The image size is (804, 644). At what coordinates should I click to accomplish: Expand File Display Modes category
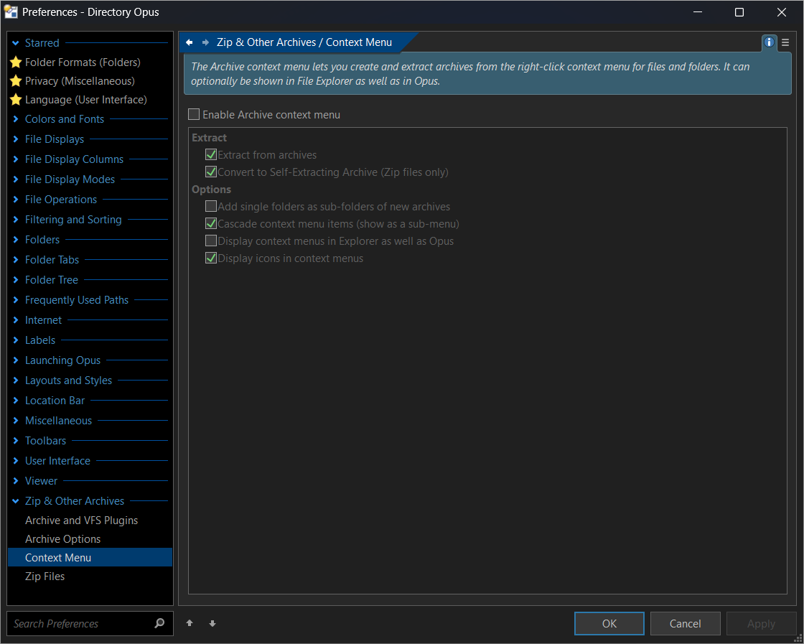click(x=15, y=179)
